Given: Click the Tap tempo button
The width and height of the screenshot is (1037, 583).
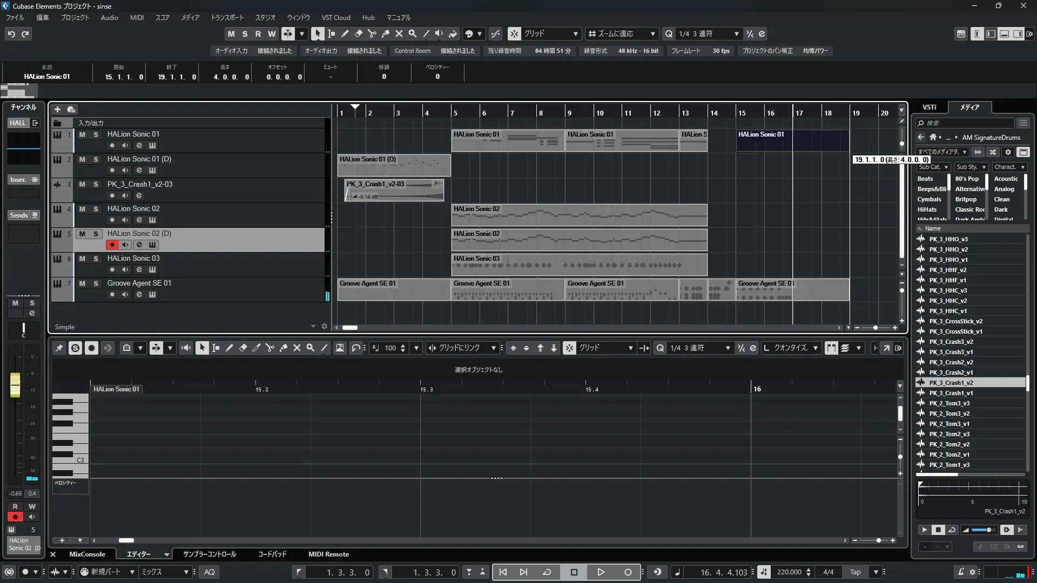Looking at the screenshot, I should point(855,572).
